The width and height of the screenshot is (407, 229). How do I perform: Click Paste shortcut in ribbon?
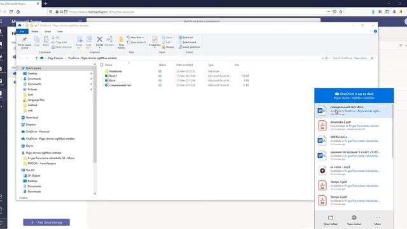point(62,47)
